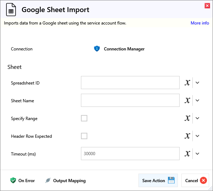This screenshot has width=213, height=191.
Task: Focus the Spreadsheet ID text field
Action: point(130,83)
